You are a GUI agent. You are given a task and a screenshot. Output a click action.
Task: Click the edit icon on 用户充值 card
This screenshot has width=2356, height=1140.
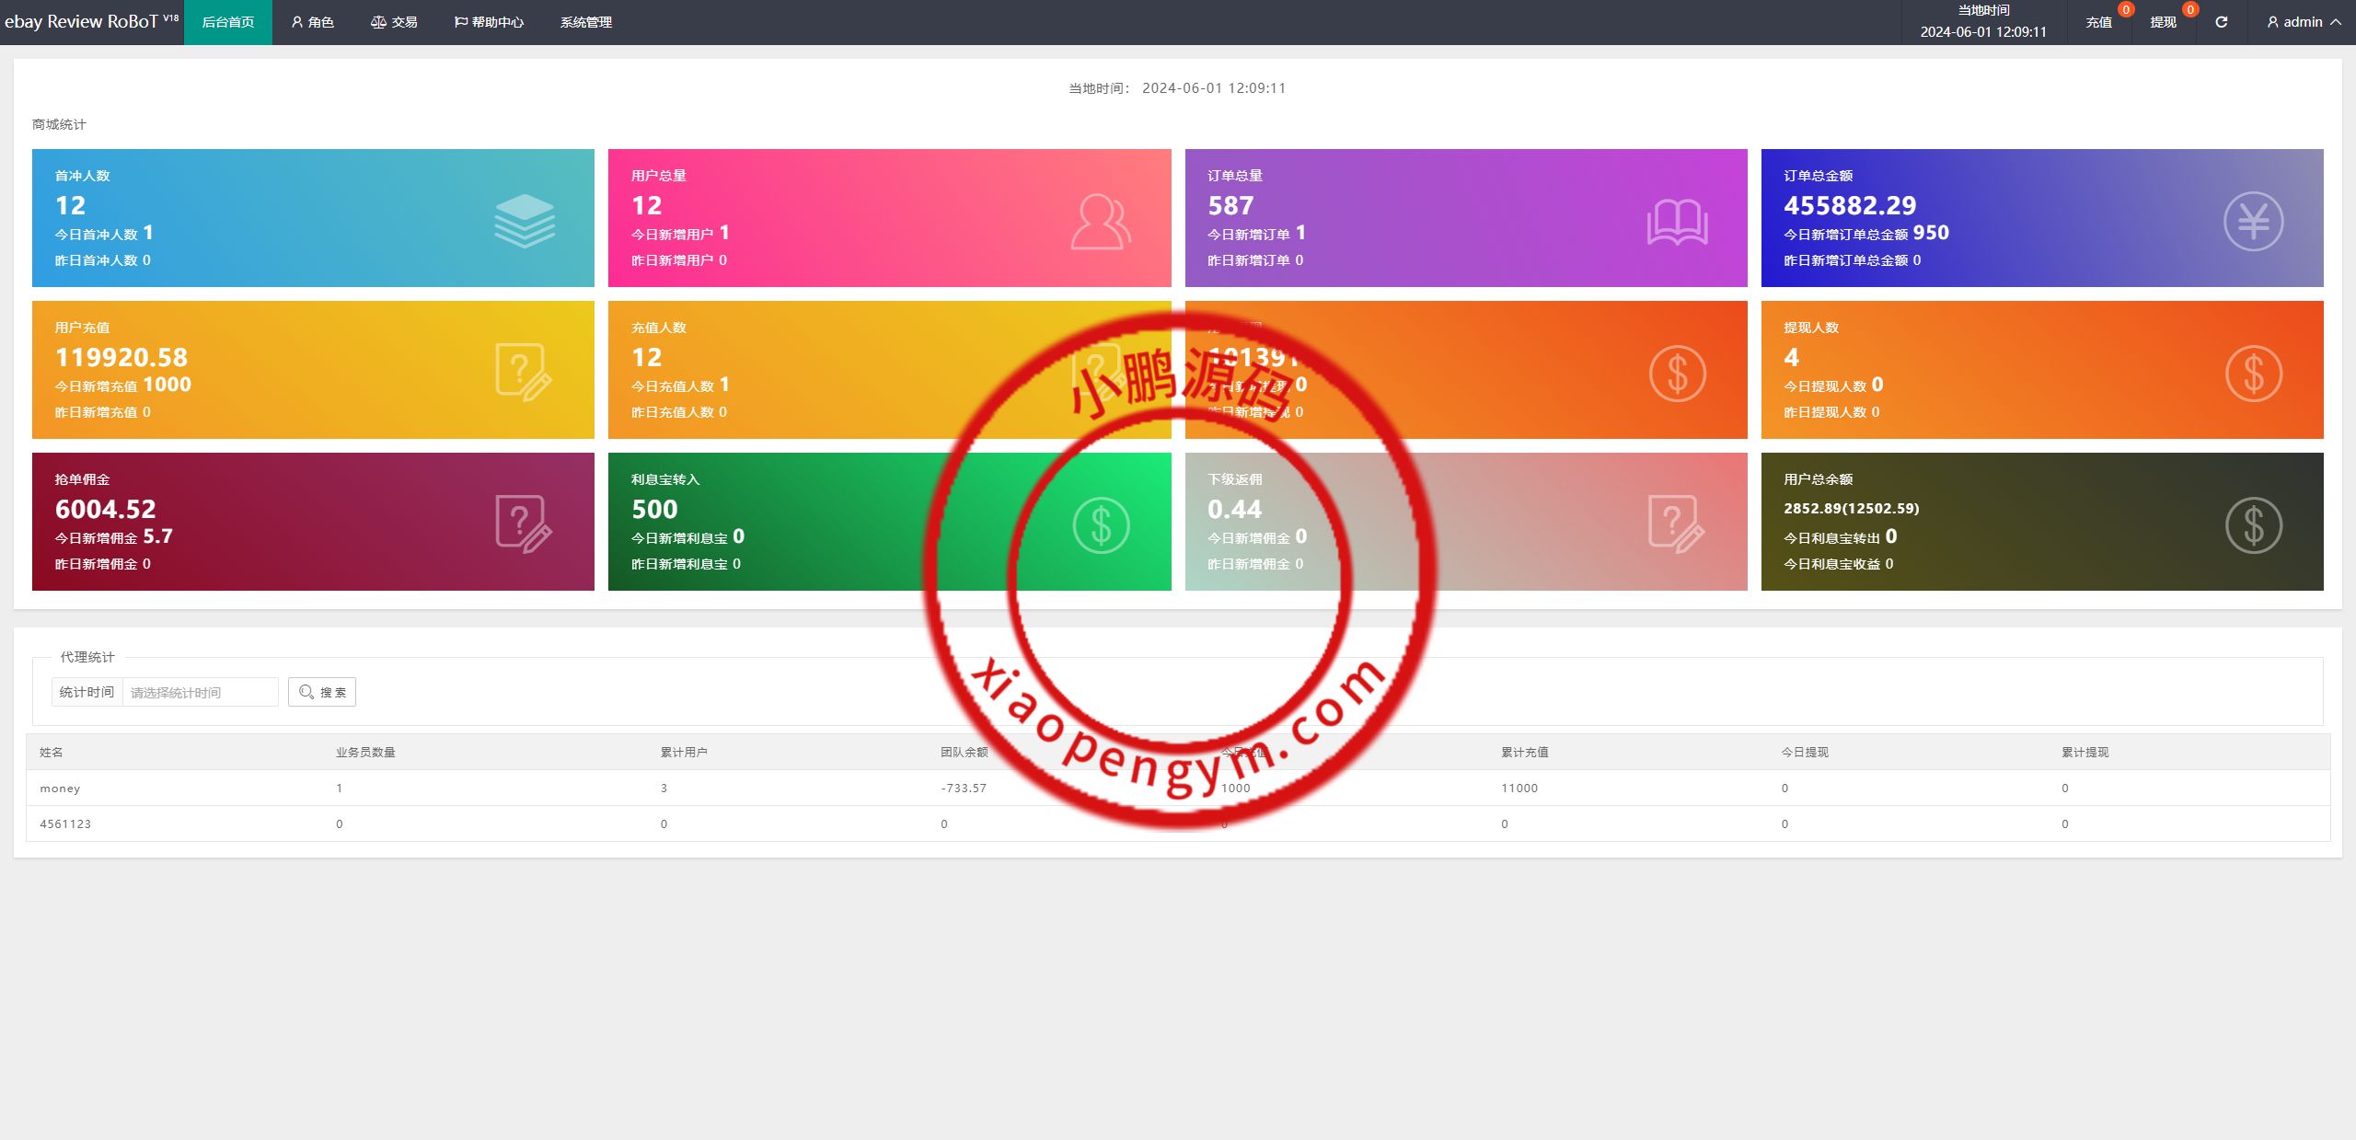524,372
